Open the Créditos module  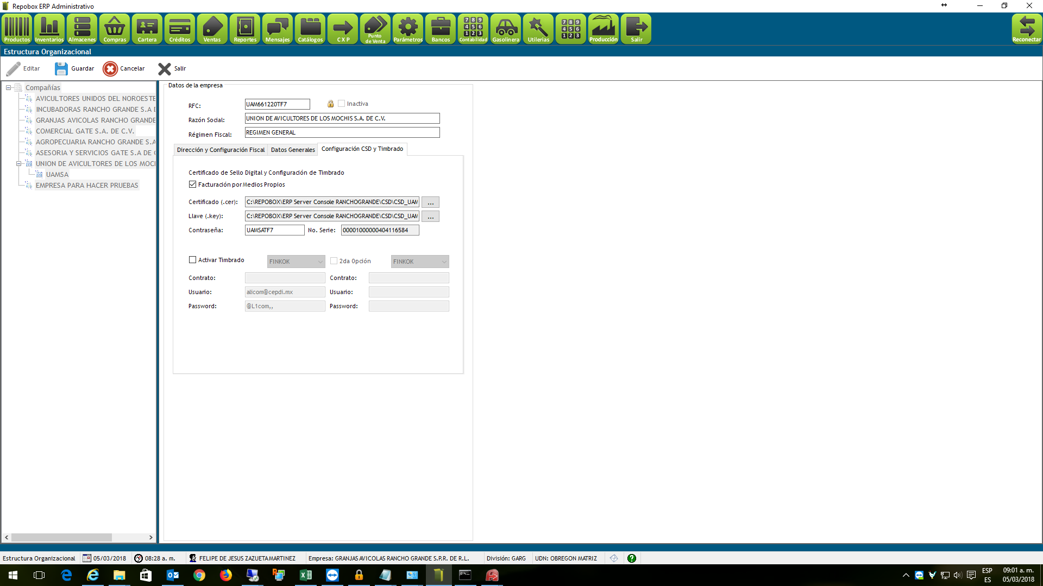point(180,29)
